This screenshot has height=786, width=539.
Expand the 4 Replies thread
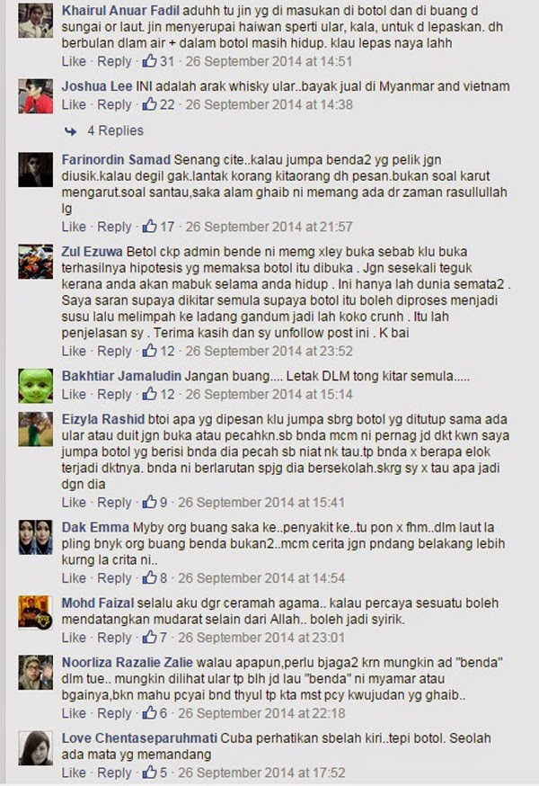115,130
